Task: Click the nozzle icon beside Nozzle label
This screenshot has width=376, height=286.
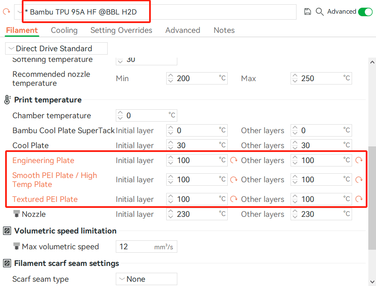Action: (x=17, y=214)
